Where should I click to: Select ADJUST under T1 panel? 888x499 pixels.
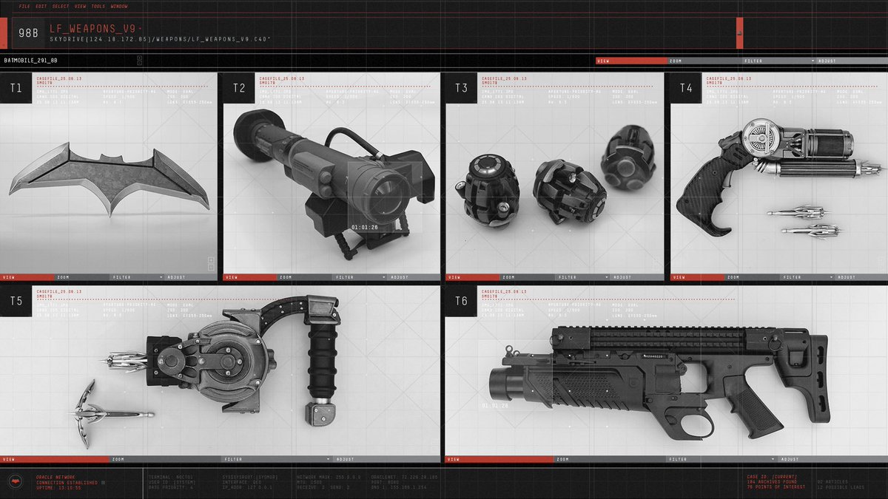coord(191,277)
